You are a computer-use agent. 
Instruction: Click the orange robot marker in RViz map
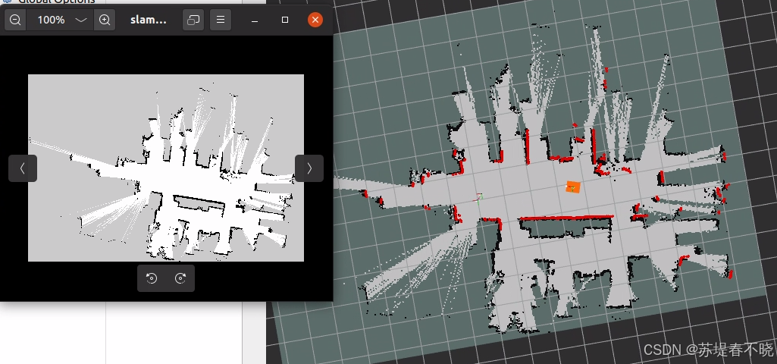573,187
